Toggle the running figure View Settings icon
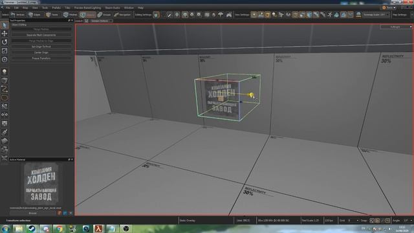This screenshot has width=414, height=233. pos(330,15)
